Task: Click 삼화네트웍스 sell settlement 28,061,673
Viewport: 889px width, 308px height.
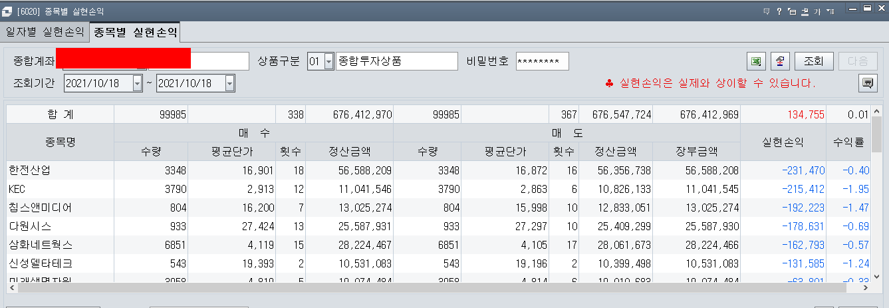Action: (x=622, y=245)
